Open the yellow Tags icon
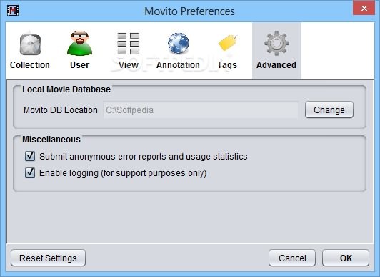This screenshot has height=277, width=380. pyautogui.click(x=227, y=43)
